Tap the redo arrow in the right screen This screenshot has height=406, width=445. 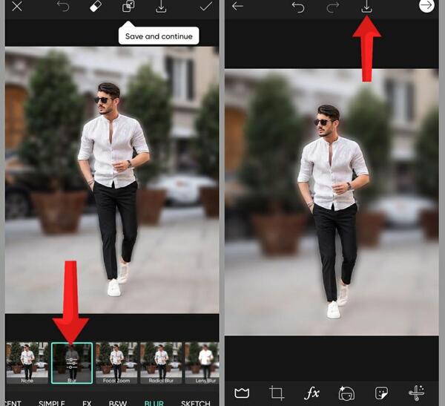coord(332,7)
